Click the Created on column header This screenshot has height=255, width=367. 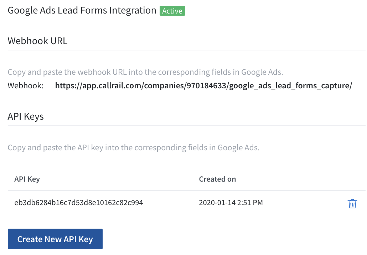pyautogui.click(x=217, y=179)
